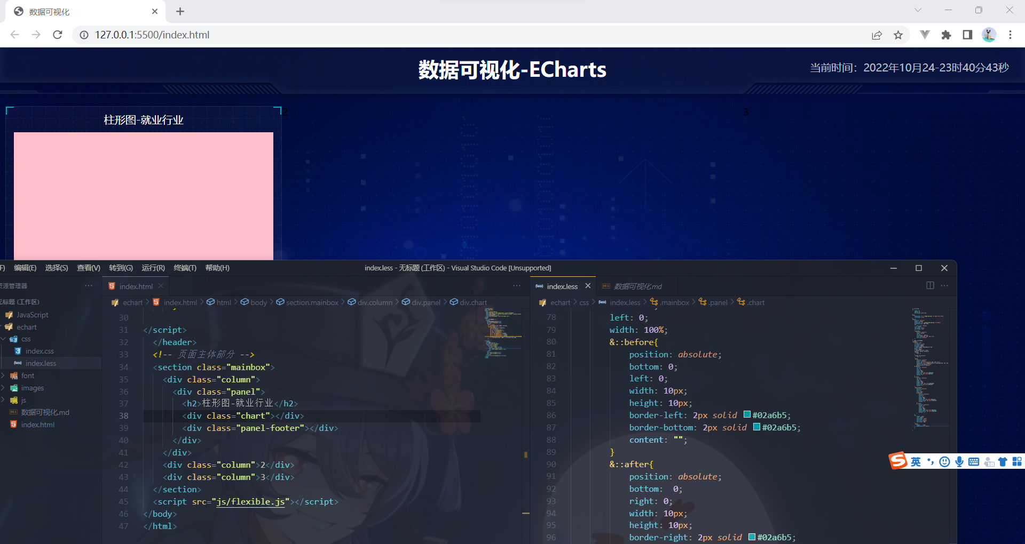Expand the font folder

click(27, 375)
